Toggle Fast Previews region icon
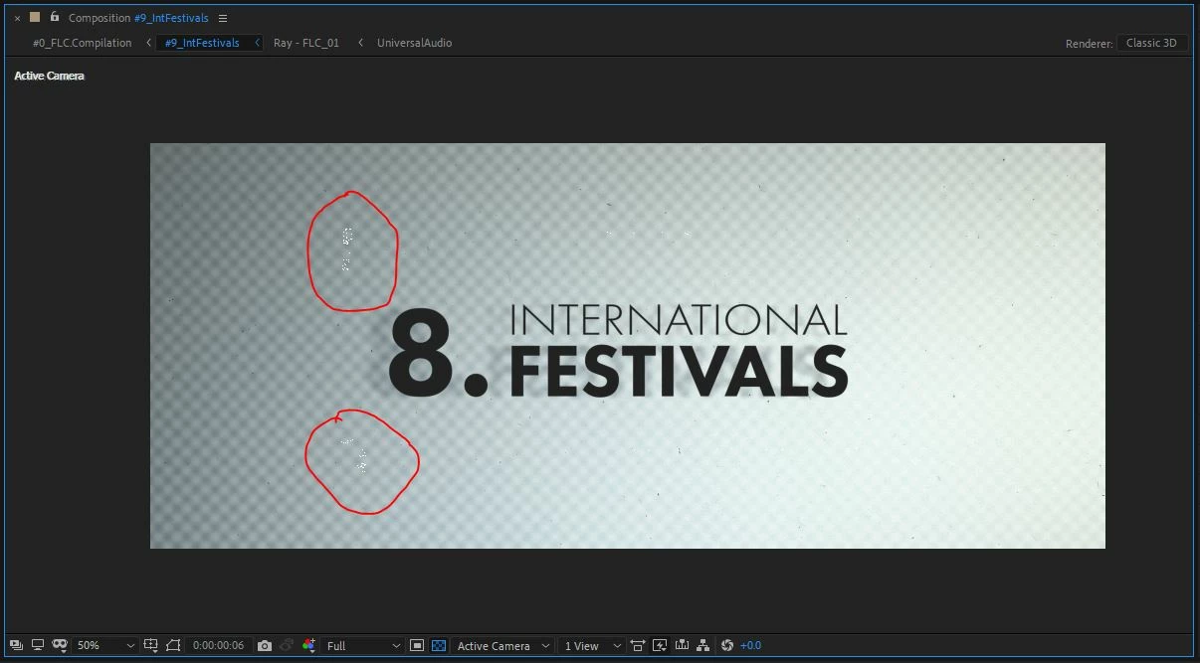The height and width of the screenshot is (663, 1200). 417,645
